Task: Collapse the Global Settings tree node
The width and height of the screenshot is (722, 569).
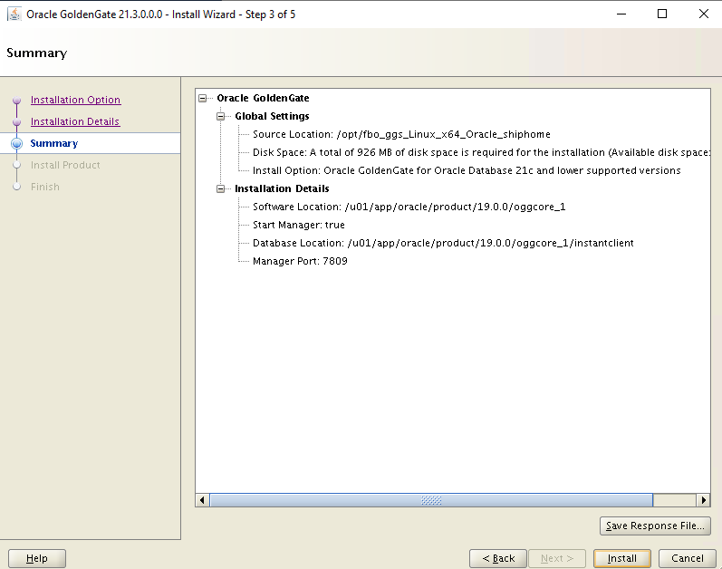Action: click(x=220, y=116)
